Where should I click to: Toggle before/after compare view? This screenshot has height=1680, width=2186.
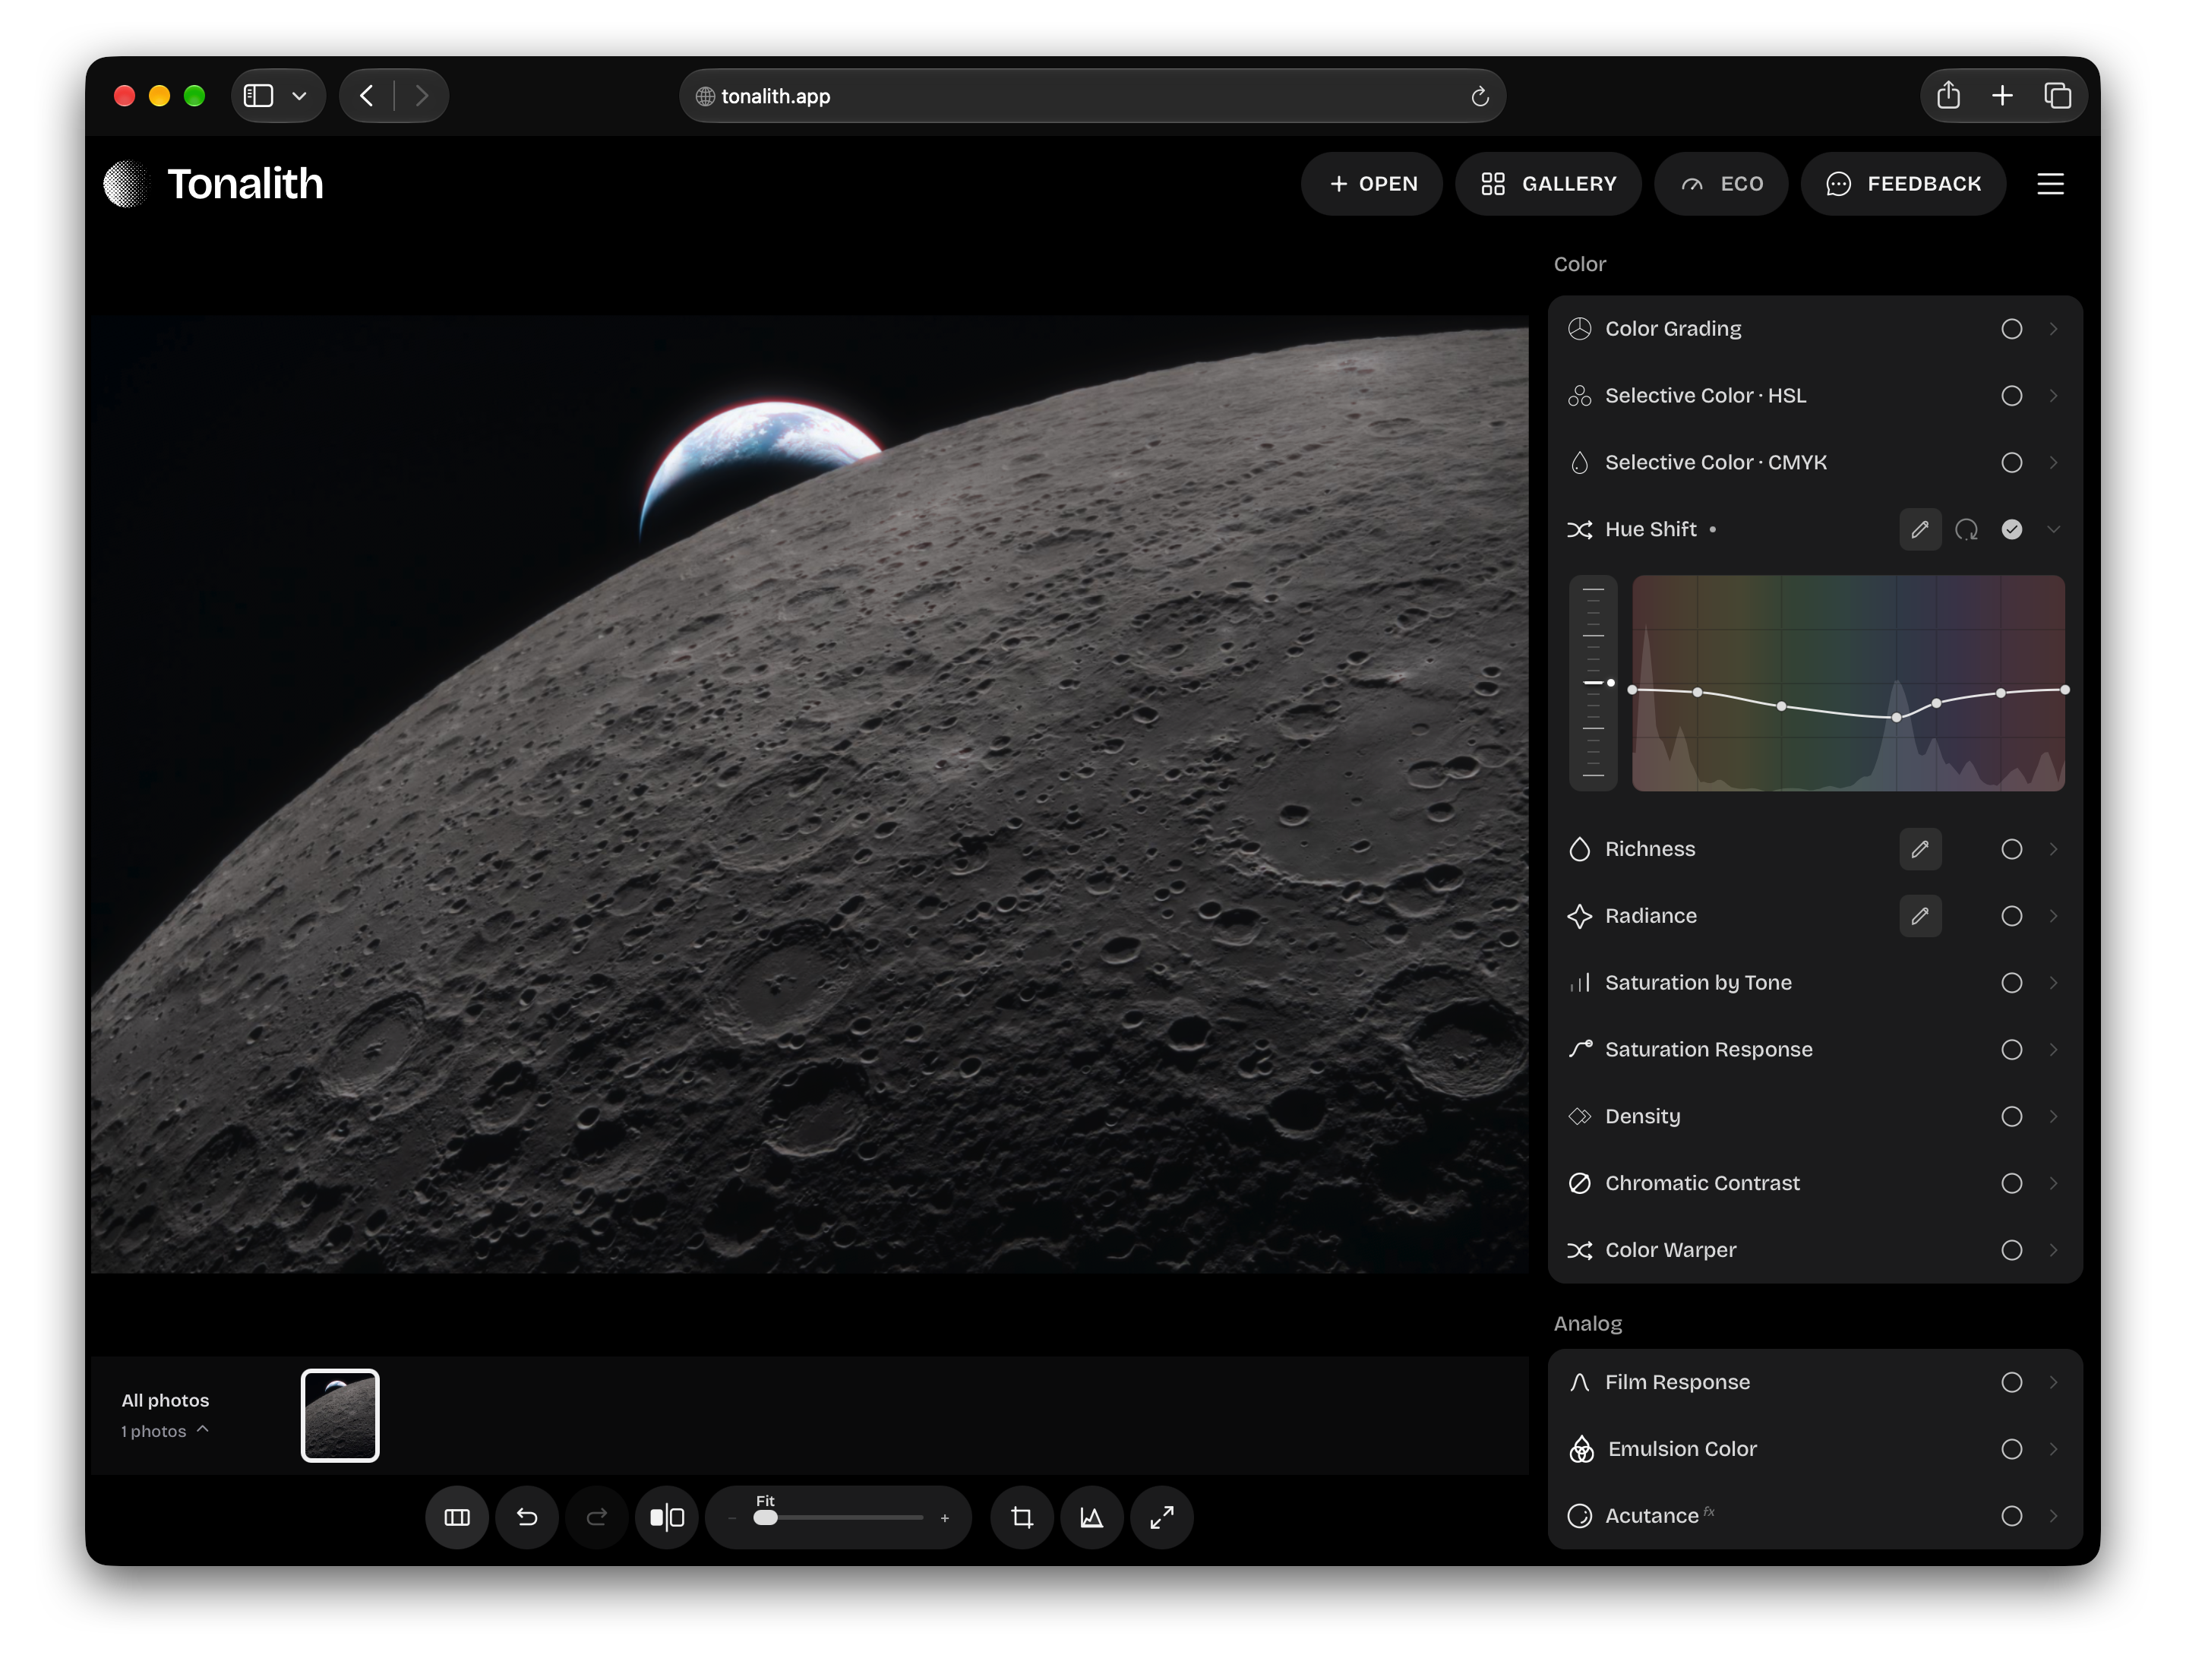tap(667, 1517)
